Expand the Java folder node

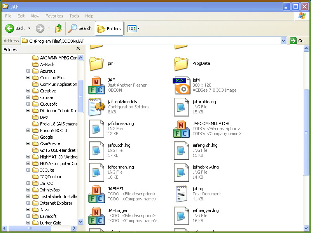(28, 209)
